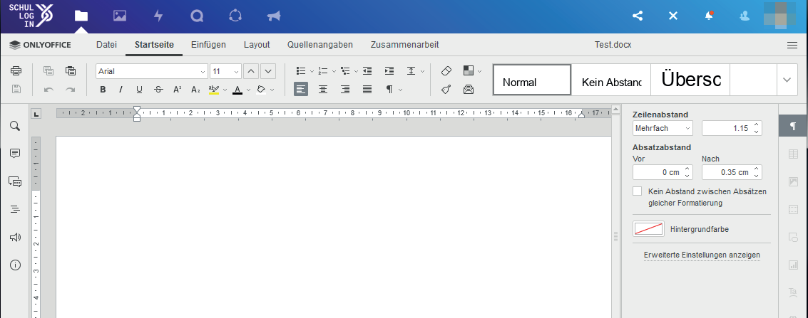Screen dimensions: 808x318
Task: Align text right
Action: (x=345, y=90)
